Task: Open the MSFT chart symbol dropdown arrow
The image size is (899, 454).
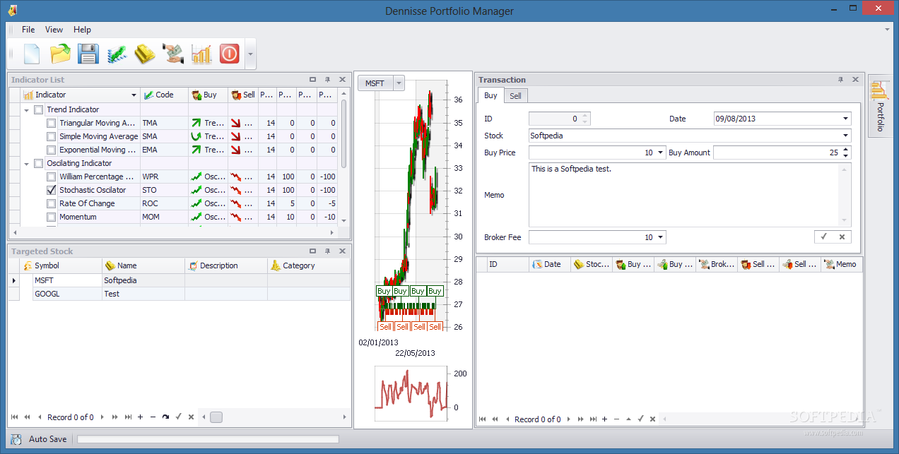Action: pos(399,83)
